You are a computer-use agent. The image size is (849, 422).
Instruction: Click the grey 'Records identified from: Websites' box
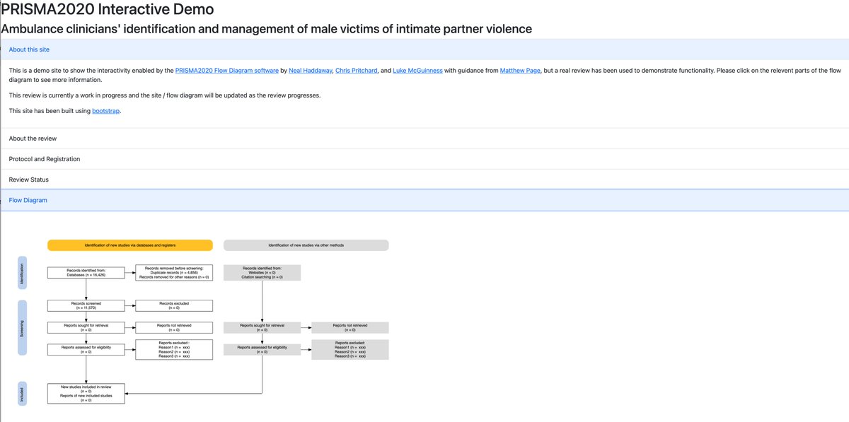click(x=262, y=273)
